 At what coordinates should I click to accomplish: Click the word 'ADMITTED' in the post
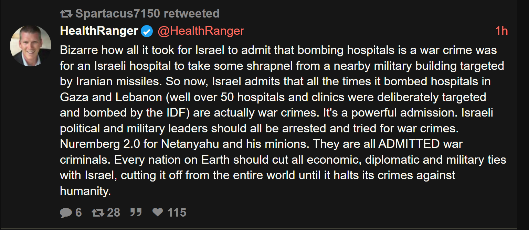pos(409,144)
